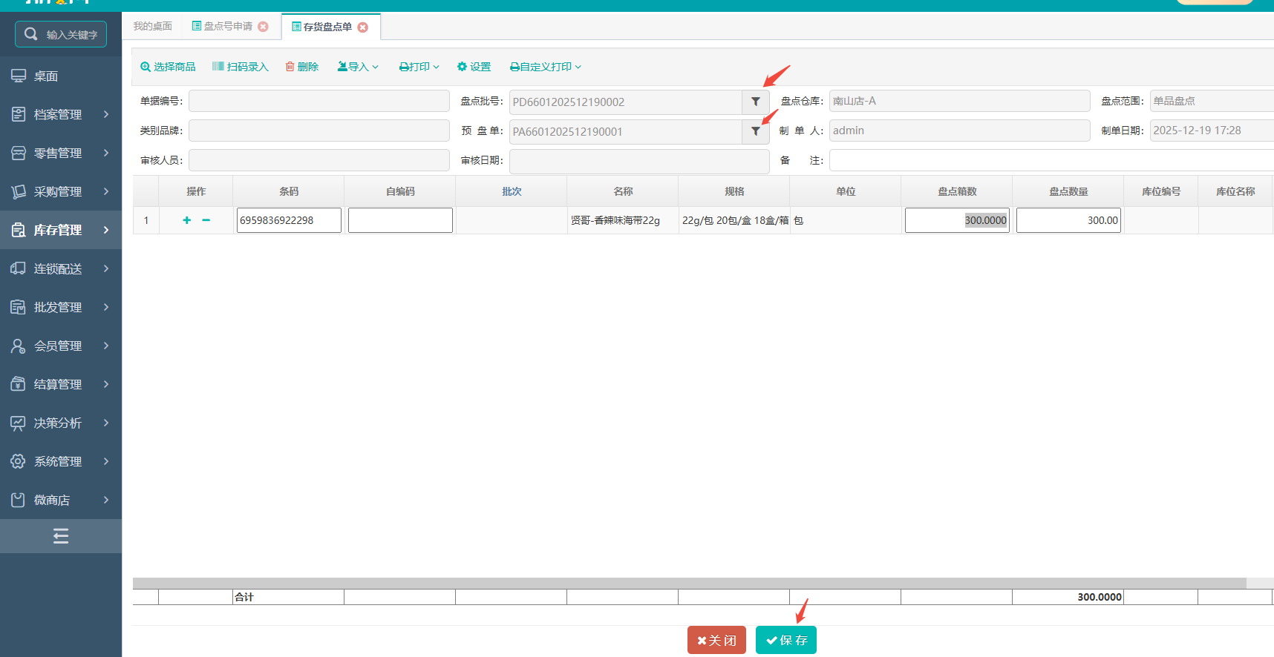This screenshot has height=657, width=1274.
Task: Remove the row with the minus icon
Action: [206, 220]
